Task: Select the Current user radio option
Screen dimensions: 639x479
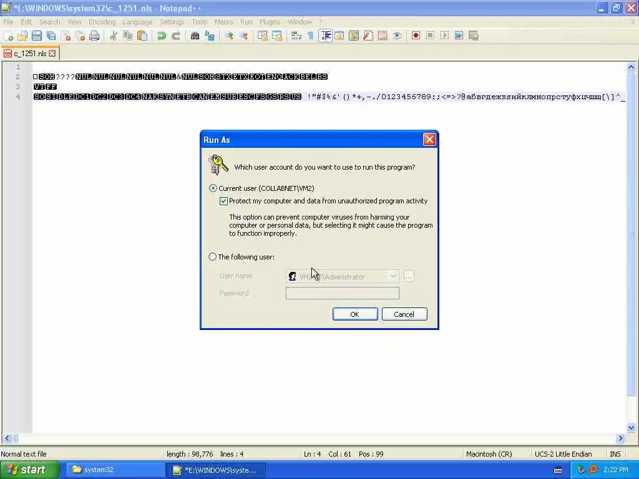Action: pyautogui.click(x=213, y=188)
